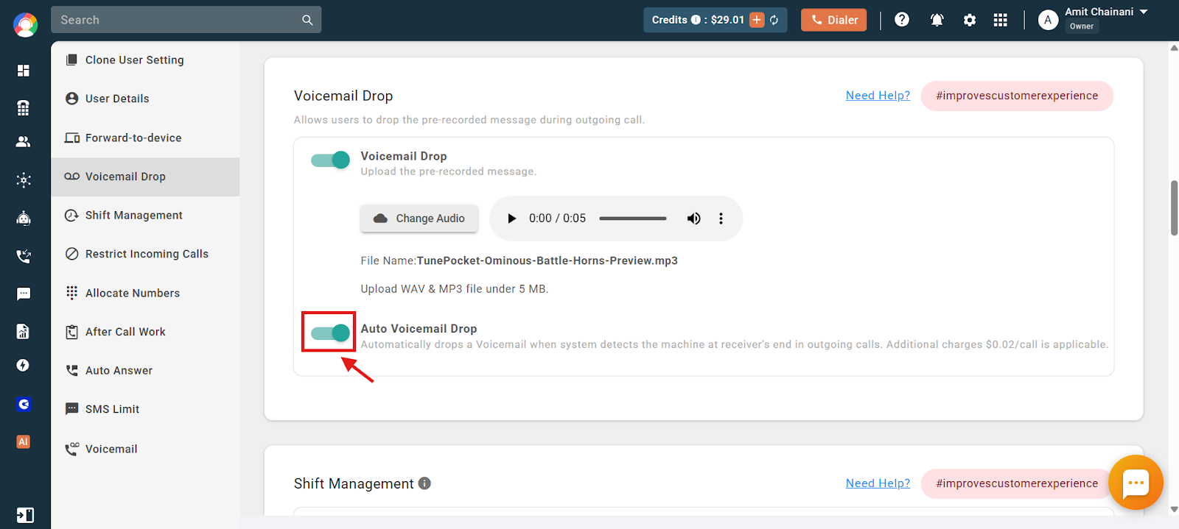Mute the audio player volume
The width and height of the screenshot is (1179, 529).
[693, 219]
